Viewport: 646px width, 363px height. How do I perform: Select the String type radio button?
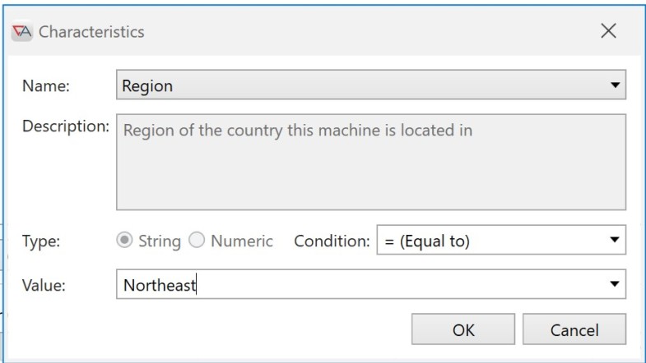point(124,240)
